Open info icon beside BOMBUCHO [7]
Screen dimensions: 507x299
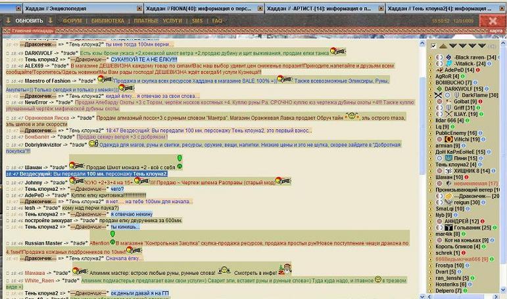point(475,83)
